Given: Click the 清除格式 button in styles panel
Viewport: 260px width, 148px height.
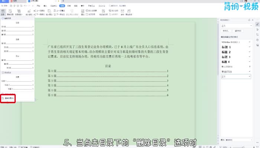Looking at the screenshot, I should 238,31.
